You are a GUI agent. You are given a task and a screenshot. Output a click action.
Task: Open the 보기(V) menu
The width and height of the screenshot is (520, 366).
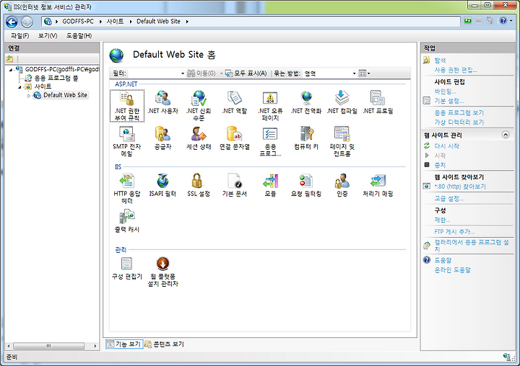click(x=48, y=36)
